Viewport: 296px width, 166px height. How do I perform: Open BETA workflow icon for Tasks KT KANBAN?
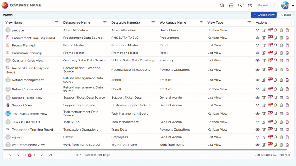(x=270, y=122)
